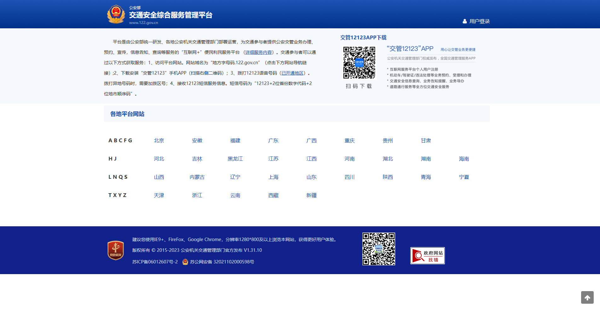Click the back-to-top arrow button
Viewport: 600px width, 310px height.
pyautogui.click(x=587, y=297)
